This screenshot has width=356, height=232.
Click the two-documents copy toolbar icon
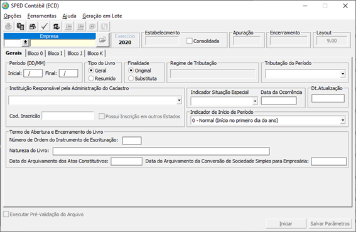[x=21, y=26]
